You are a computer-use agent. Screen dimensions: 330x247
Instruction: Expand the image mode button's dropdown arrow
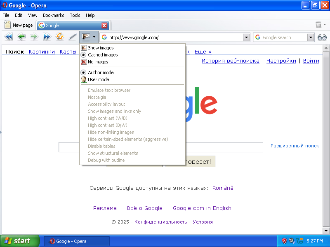point(94,37)
